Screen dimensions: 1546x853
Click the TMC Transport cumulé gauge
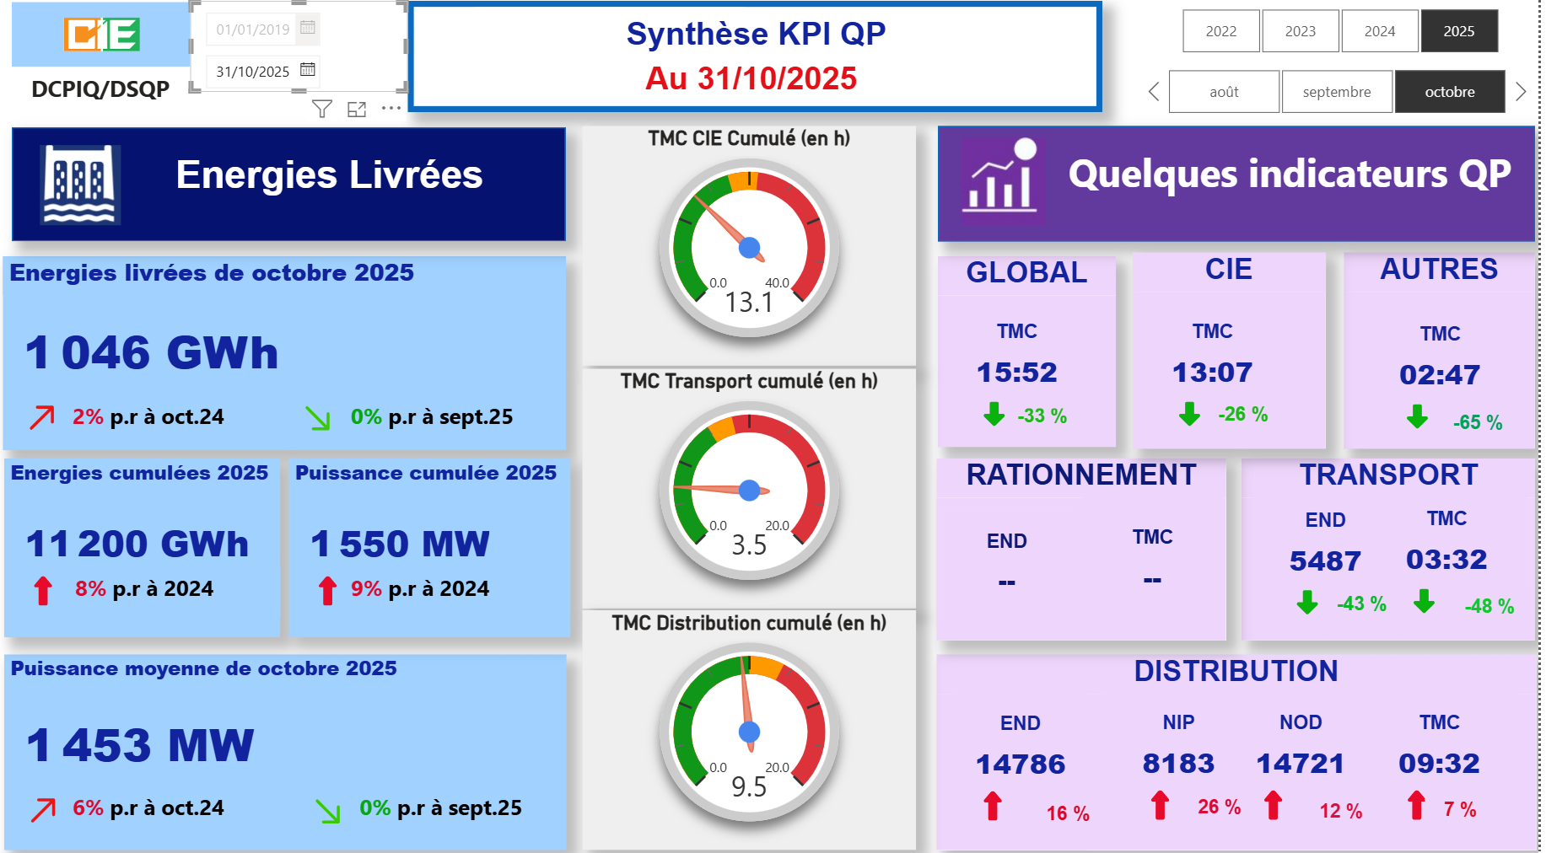[x=749, y=489]
